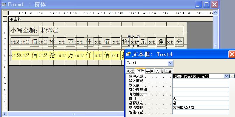
Task: Click the 输入掩码 property field
Action: click(x=201, y=81)
